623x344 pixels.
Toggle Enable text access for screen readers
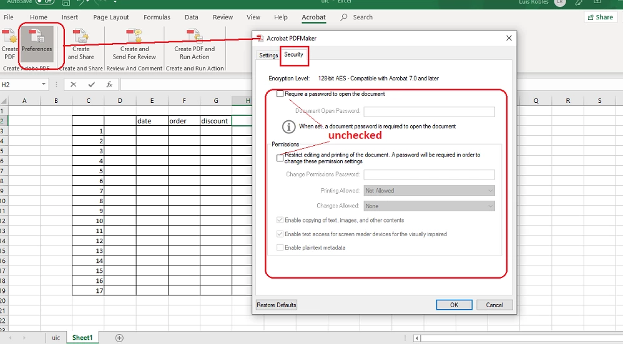pos(280,234)
